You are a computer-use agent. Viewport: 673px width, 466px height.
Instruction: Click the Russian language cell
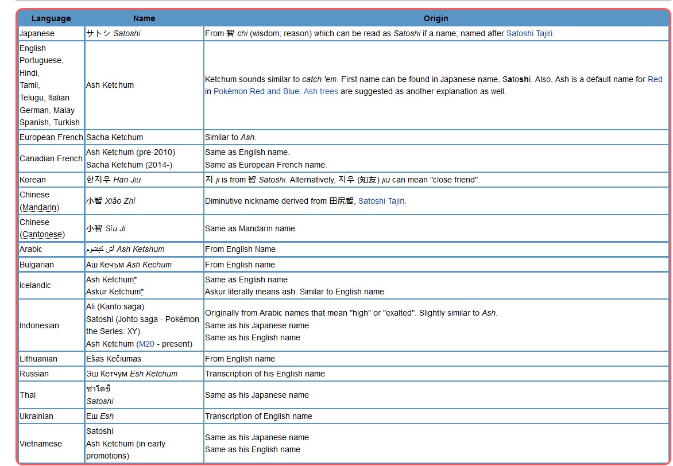click(51, 374)
